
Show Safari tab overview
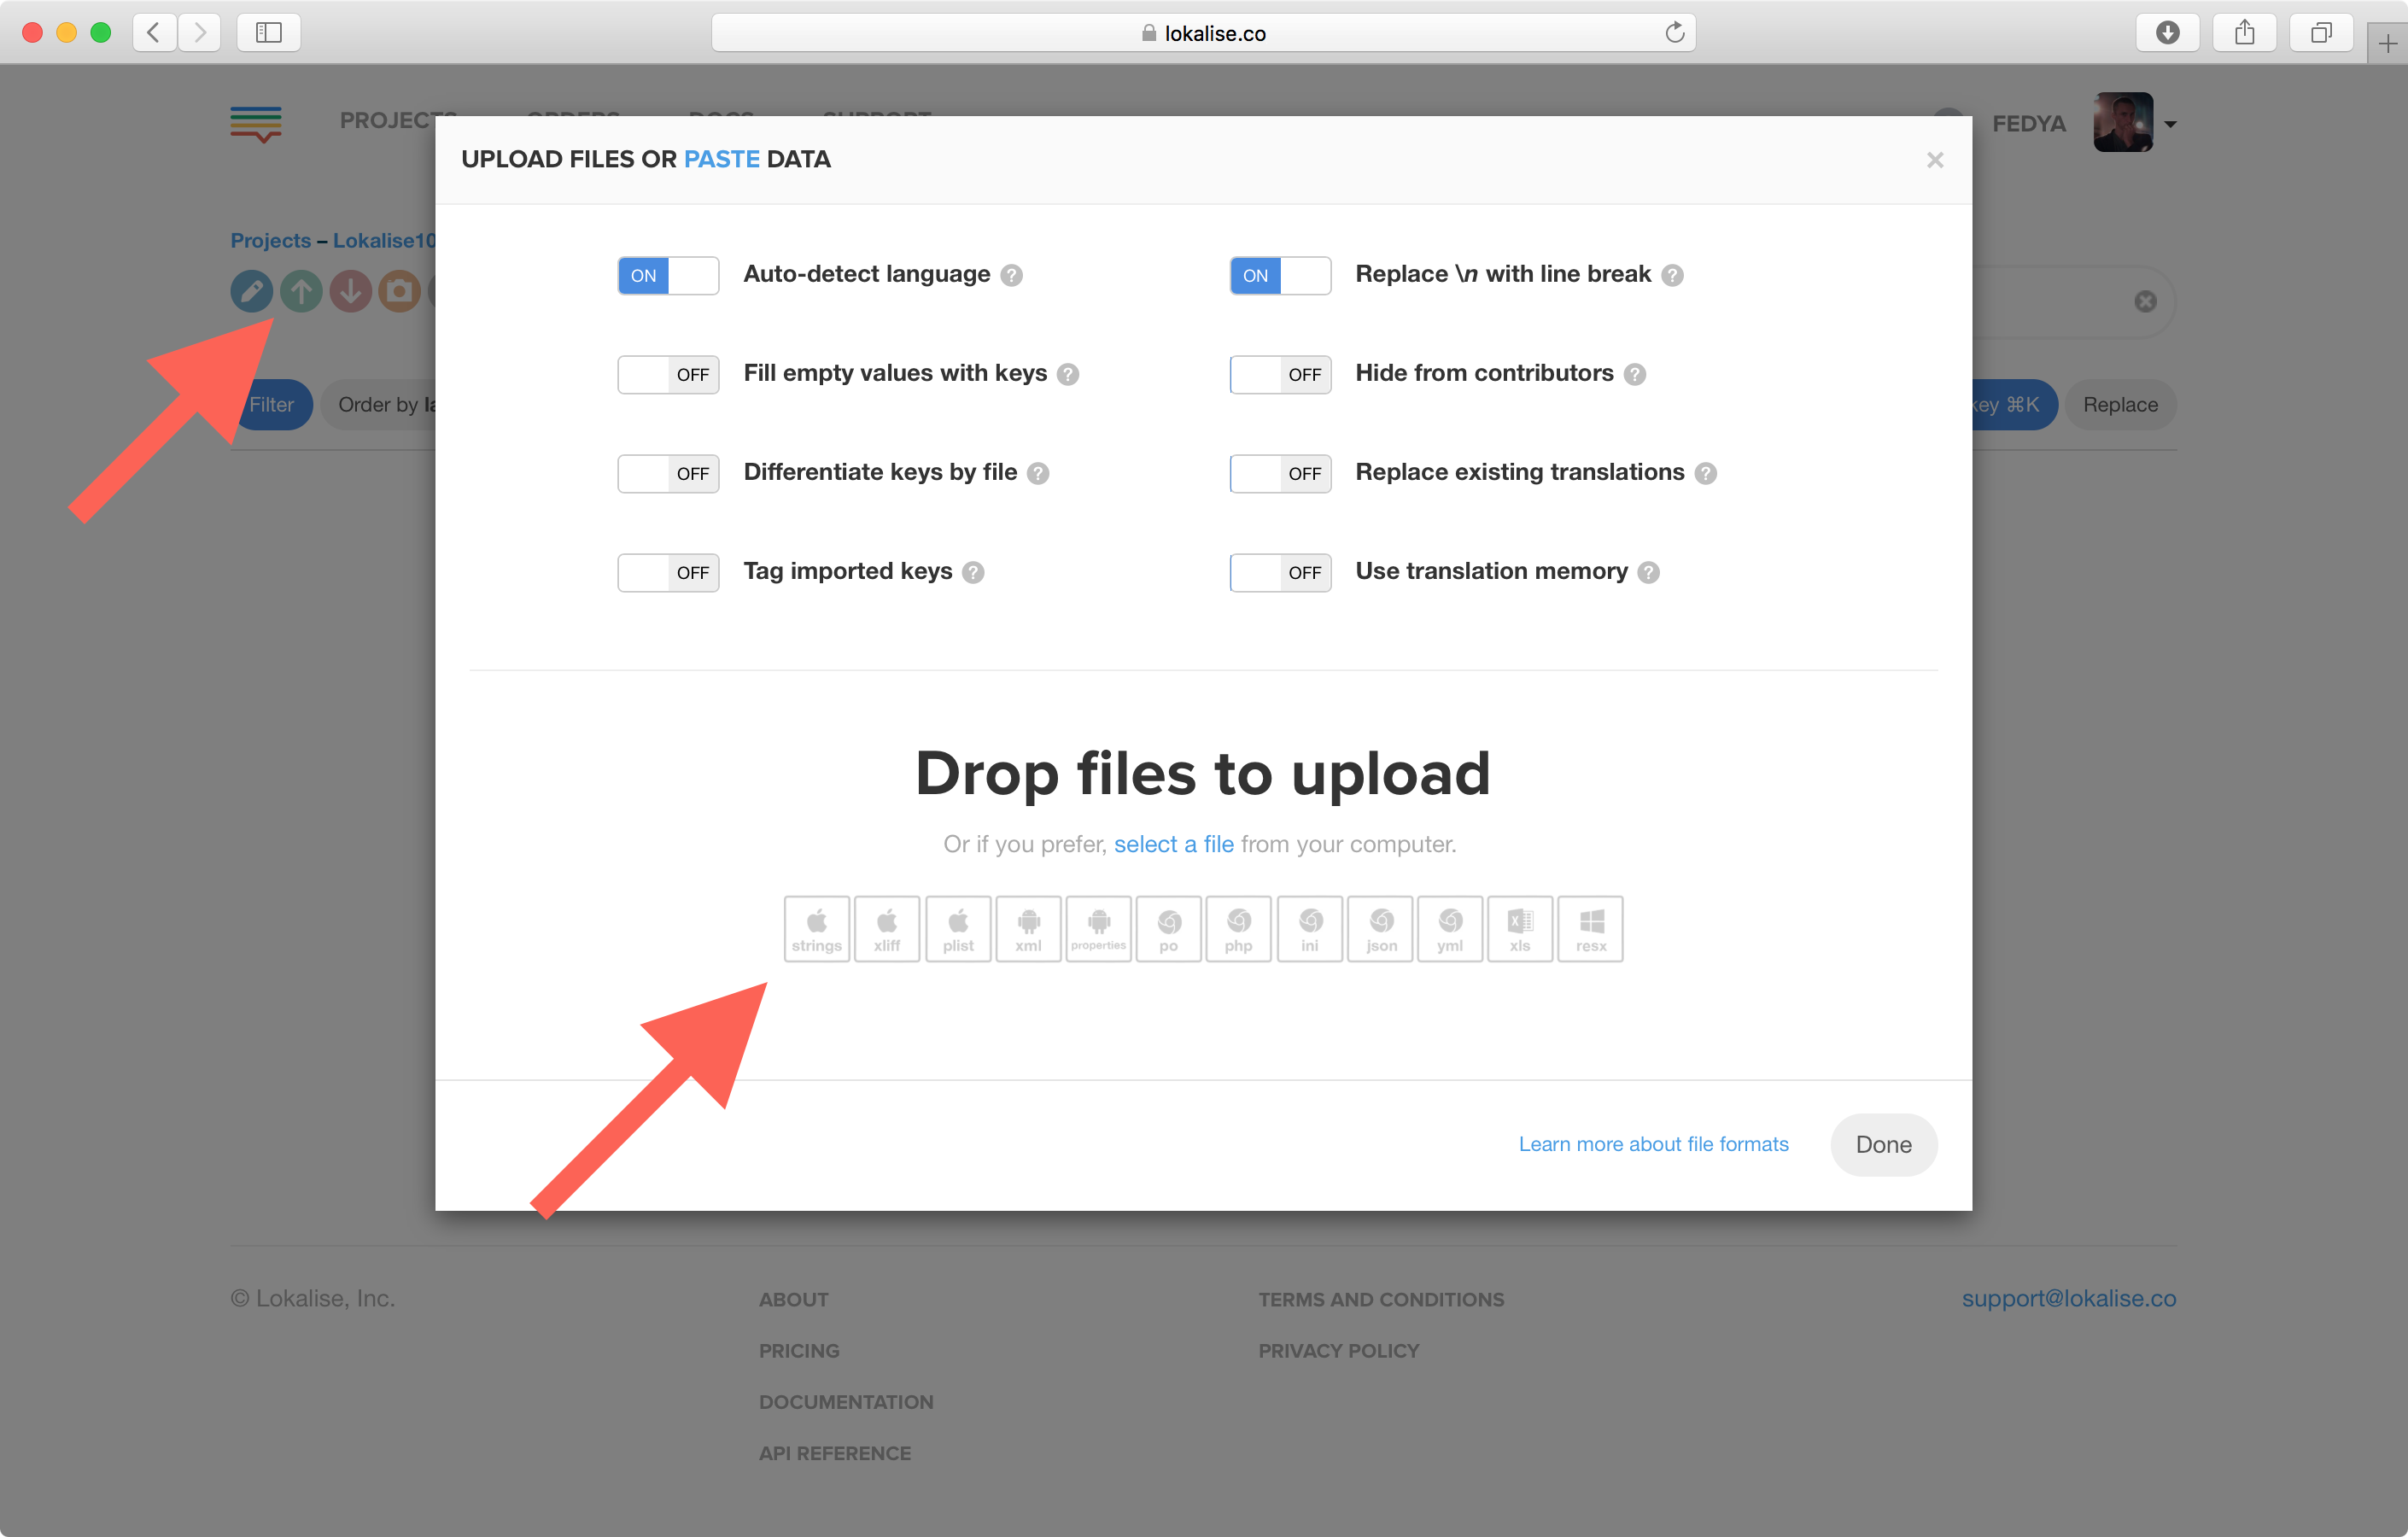(x=2322, y=33)
